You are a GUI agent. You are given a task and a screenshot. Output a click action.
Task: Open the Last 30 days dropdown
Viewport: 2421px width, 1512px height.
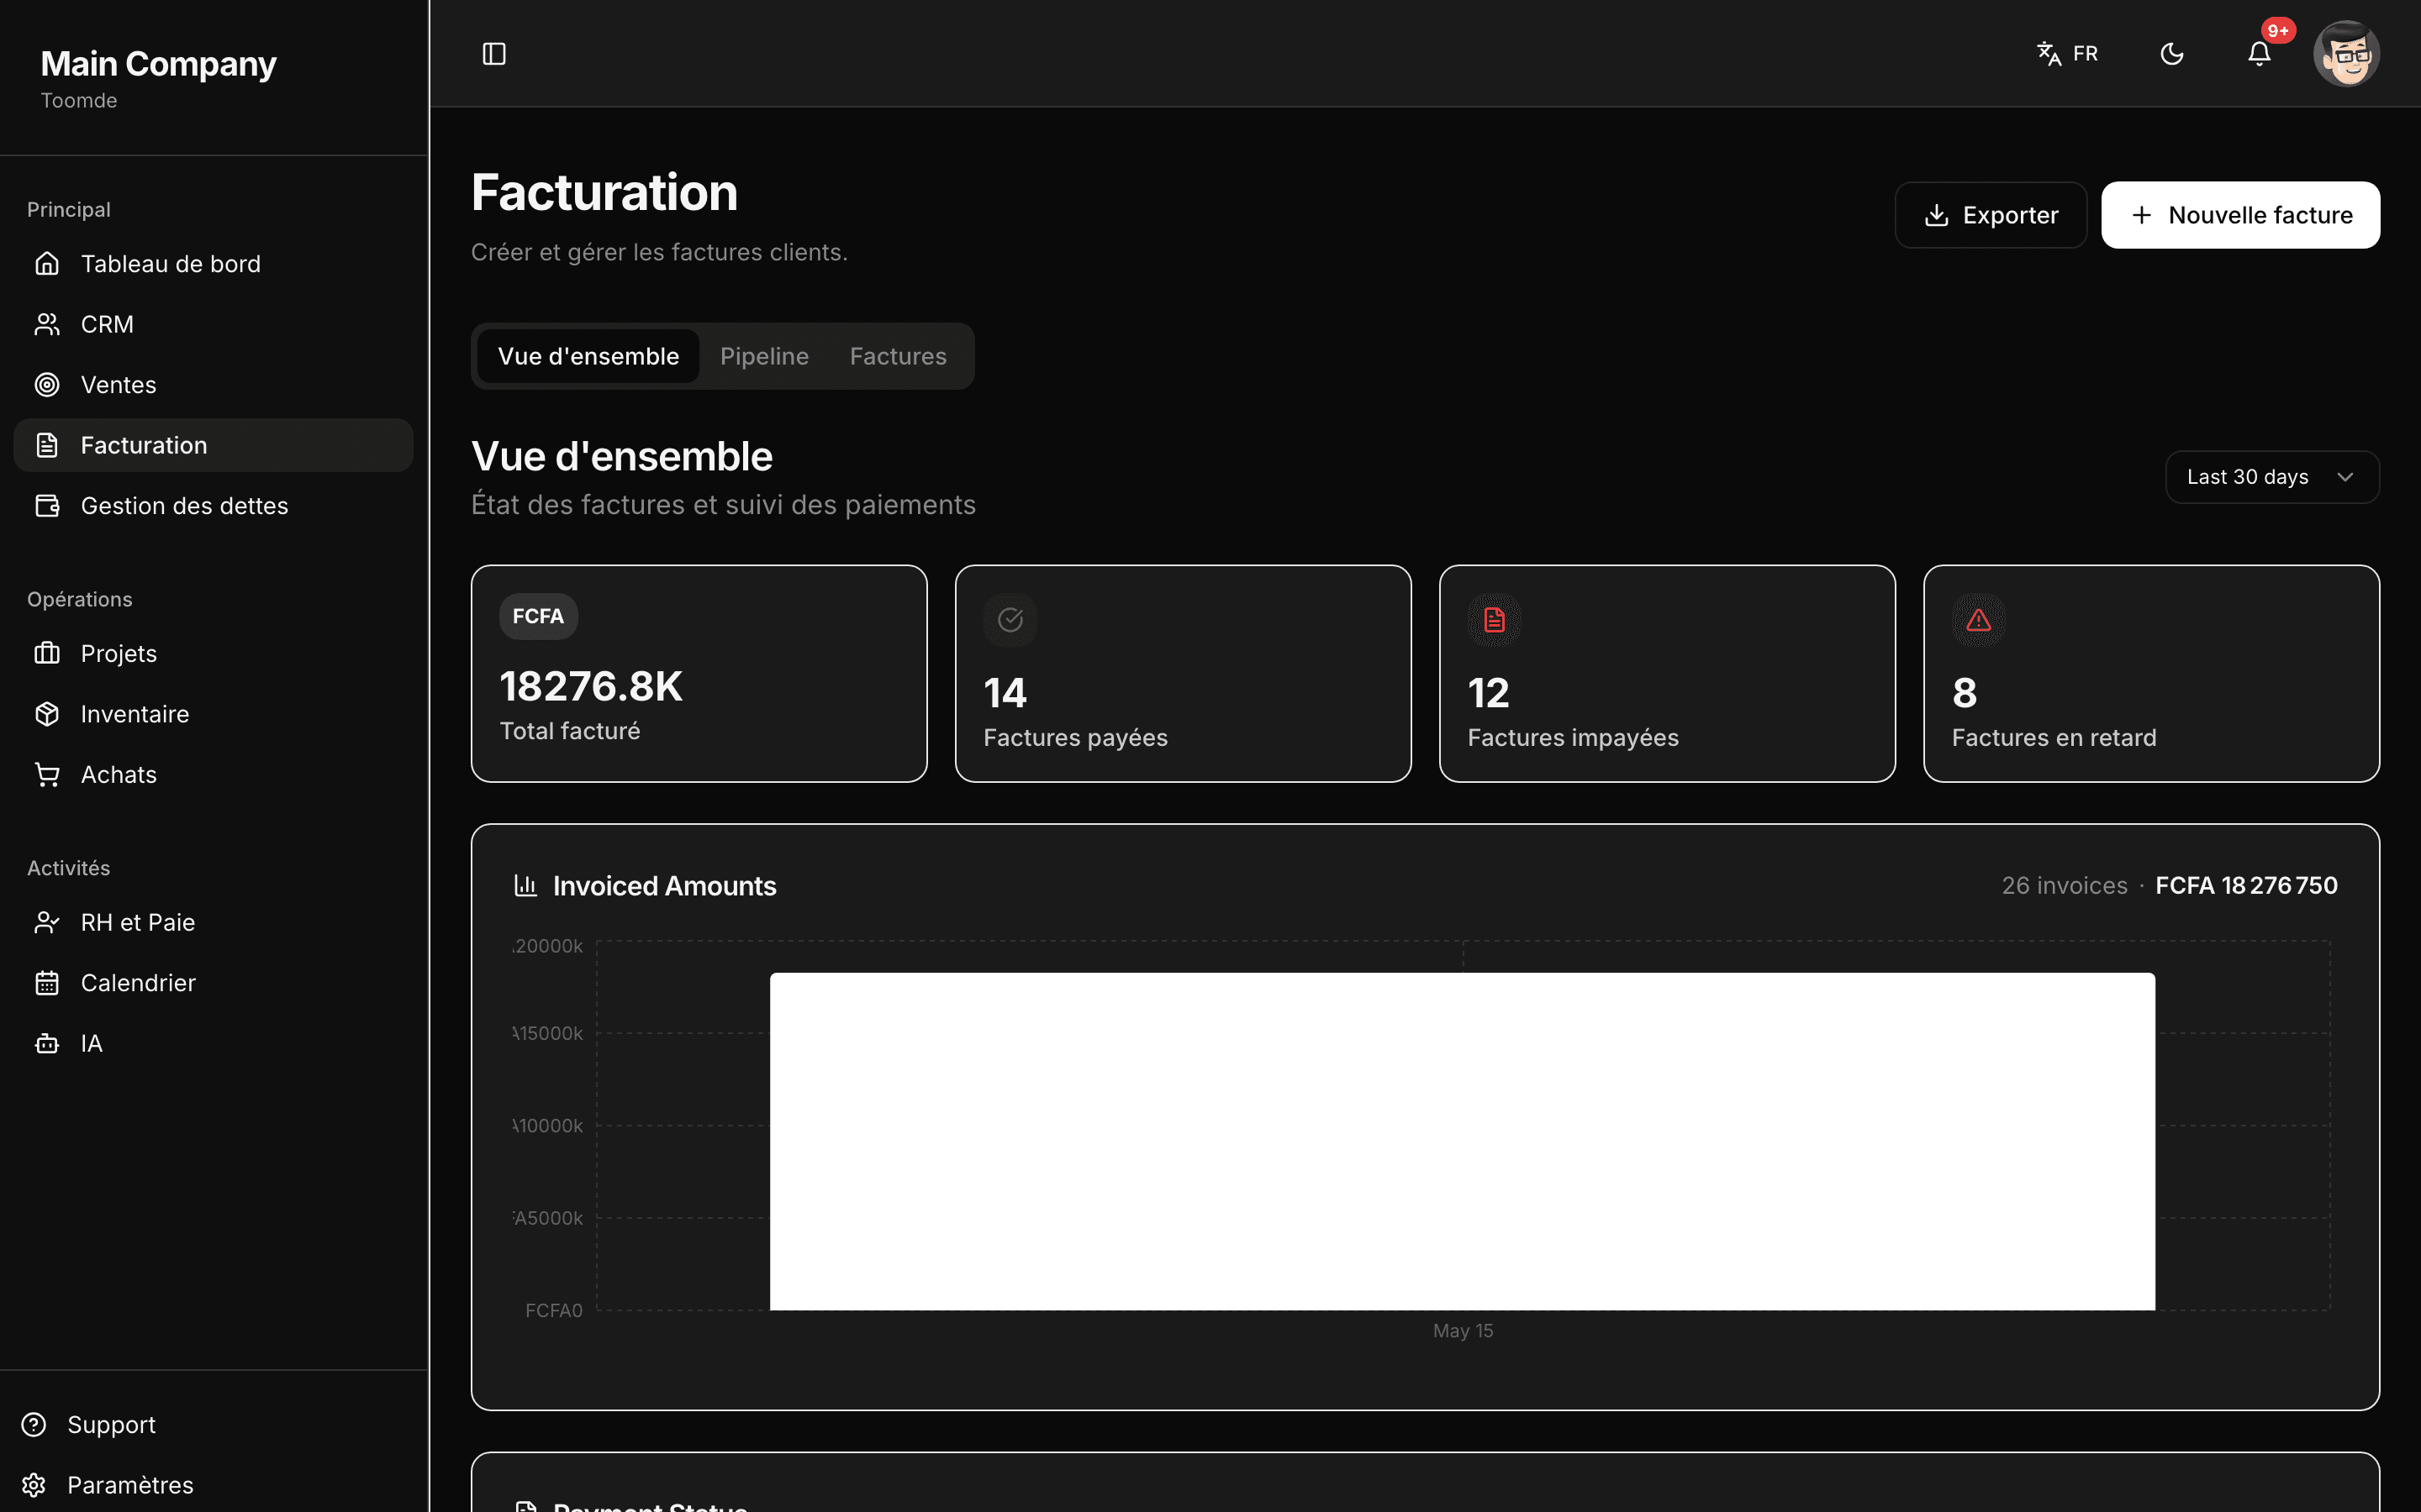(x=2272, y=477)
